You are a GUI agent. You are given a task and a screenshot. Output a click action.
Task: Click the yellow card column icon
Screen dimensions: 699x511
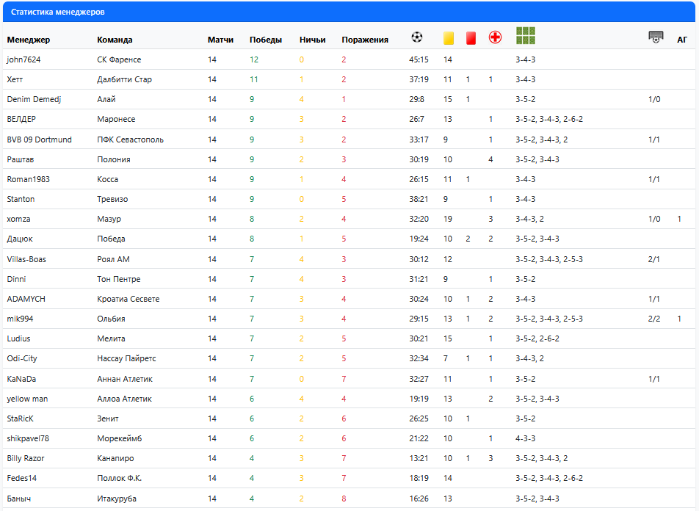click(x=448, y=38)
